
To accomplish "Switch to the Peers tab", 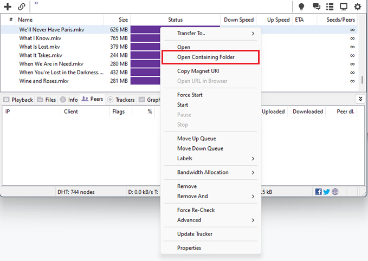I will click(92, 99).
